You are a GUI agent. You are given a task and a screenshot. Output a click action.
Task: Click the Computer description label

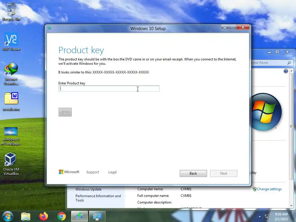(154, 202)
